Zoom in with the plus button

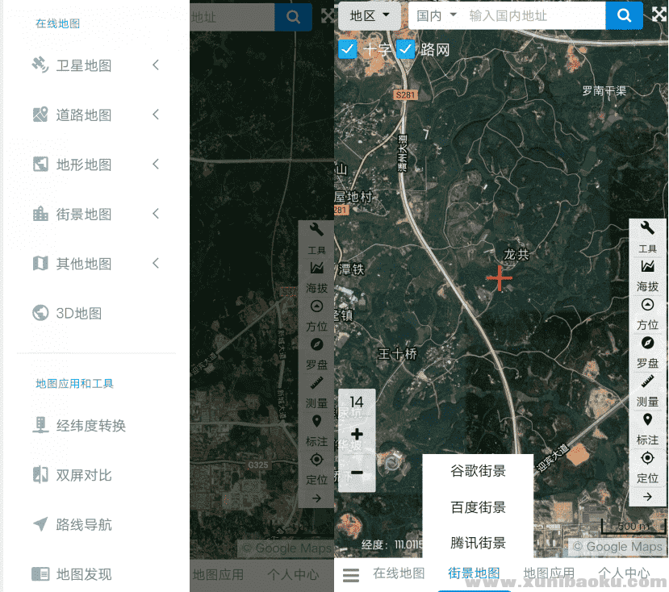coord(357,435)
